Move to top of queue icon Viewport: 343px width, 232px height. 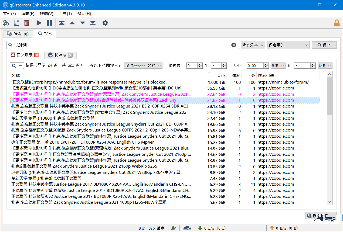(x=62, y=23)
